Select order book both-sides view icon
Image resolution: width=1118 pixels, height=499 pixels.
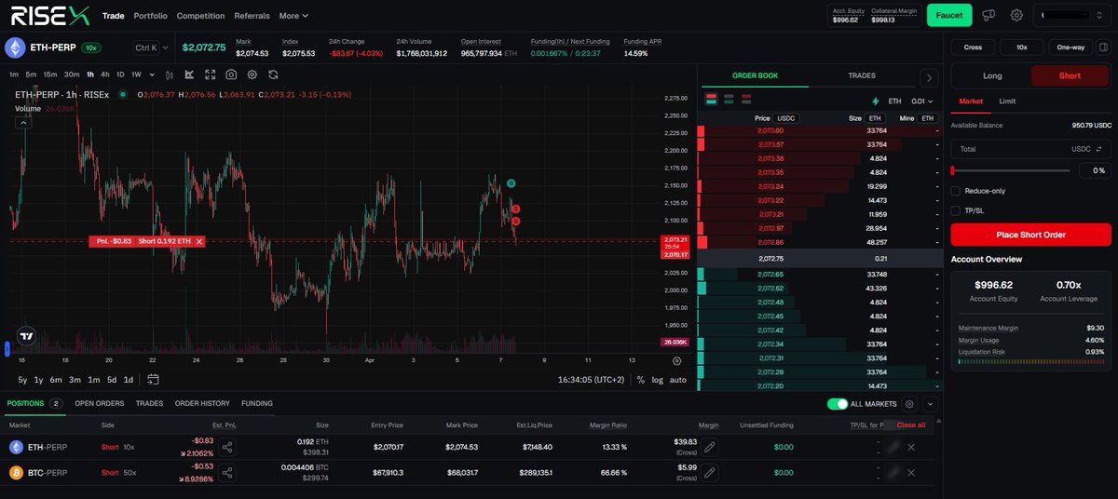click(x=712, y=98)
